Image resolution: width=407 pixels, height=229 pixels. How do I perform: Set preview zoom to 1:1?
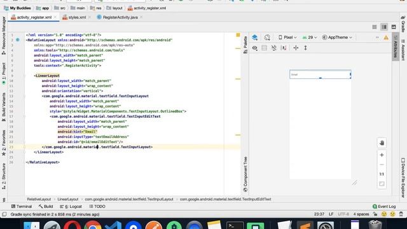[x=382, y=174]
